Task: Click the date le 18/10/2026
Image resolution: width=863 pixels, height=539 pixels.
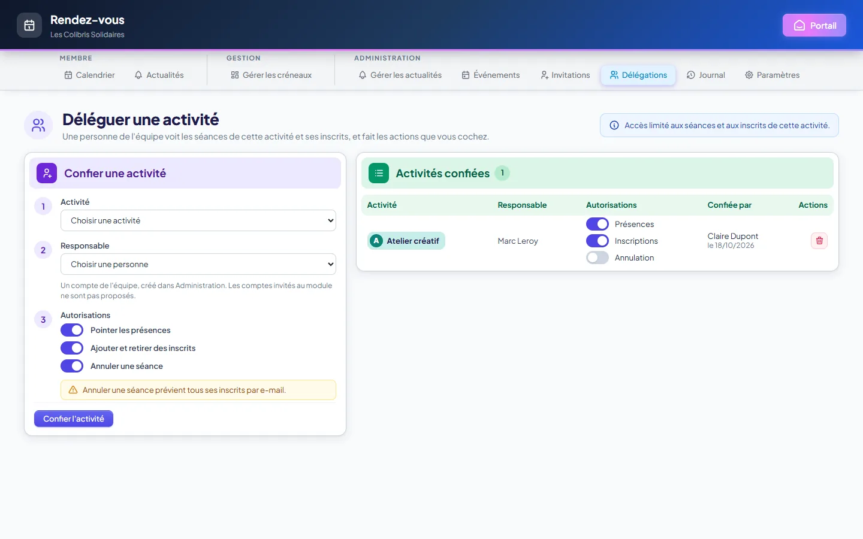Action: tap(731, 246)
